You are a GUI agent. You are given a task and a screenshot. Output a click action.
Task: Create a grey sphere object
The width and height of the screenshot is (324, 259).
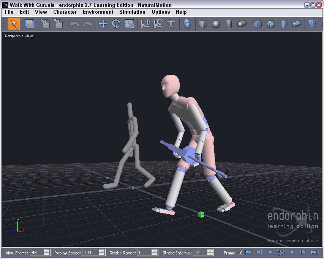[x=216, y=24]
